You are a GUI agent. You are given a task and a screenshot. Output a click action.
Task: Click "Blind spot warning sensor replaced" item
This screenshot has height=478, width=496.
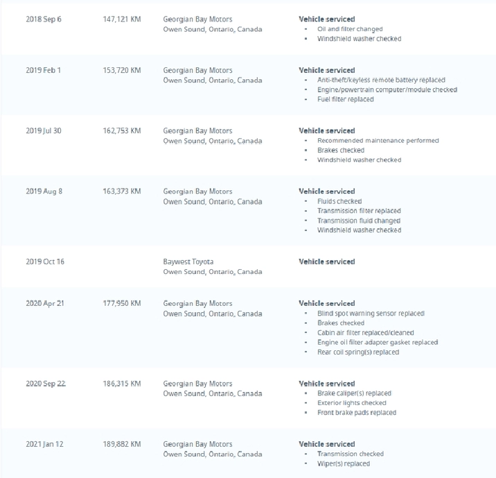point(371,314)
